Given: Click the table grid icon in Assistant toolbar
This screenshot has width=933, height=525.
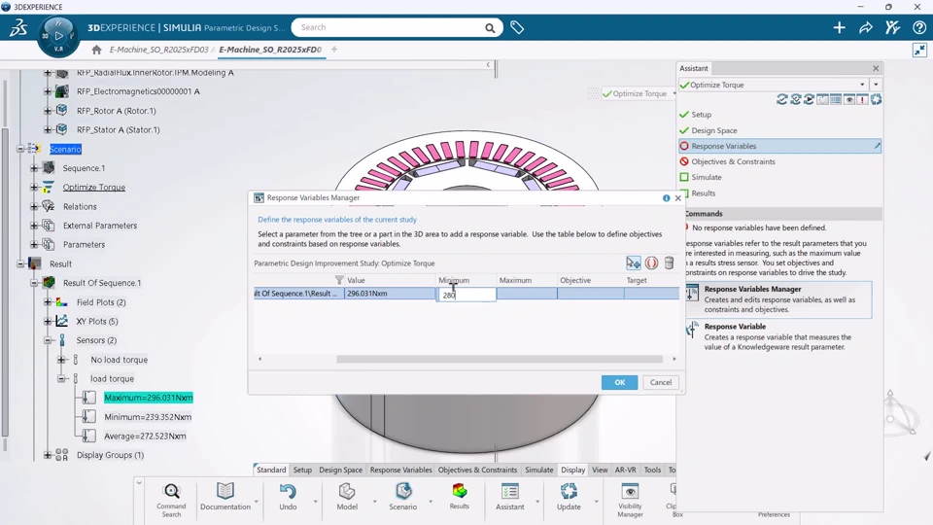Looking at the screenshot, I should click(x=836, y=99).
